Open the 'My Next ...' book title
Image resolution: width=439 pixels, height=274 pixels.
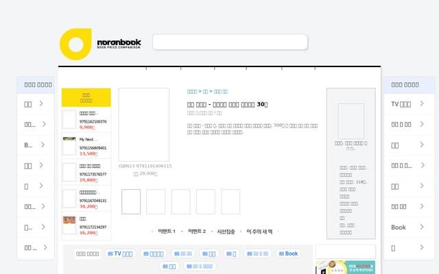pos(88,140)
